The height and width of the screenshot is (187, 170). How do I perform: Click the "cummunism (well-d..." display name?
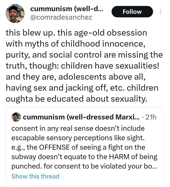click(66, 9)
